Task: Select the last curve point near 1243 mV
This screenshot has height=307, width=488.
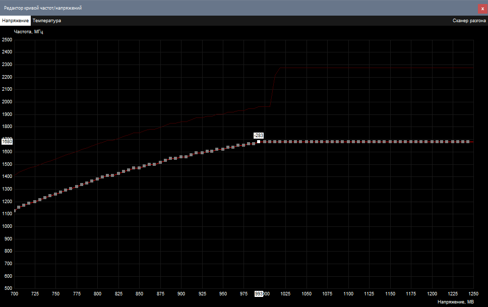Action: click(x=468, y=142)
